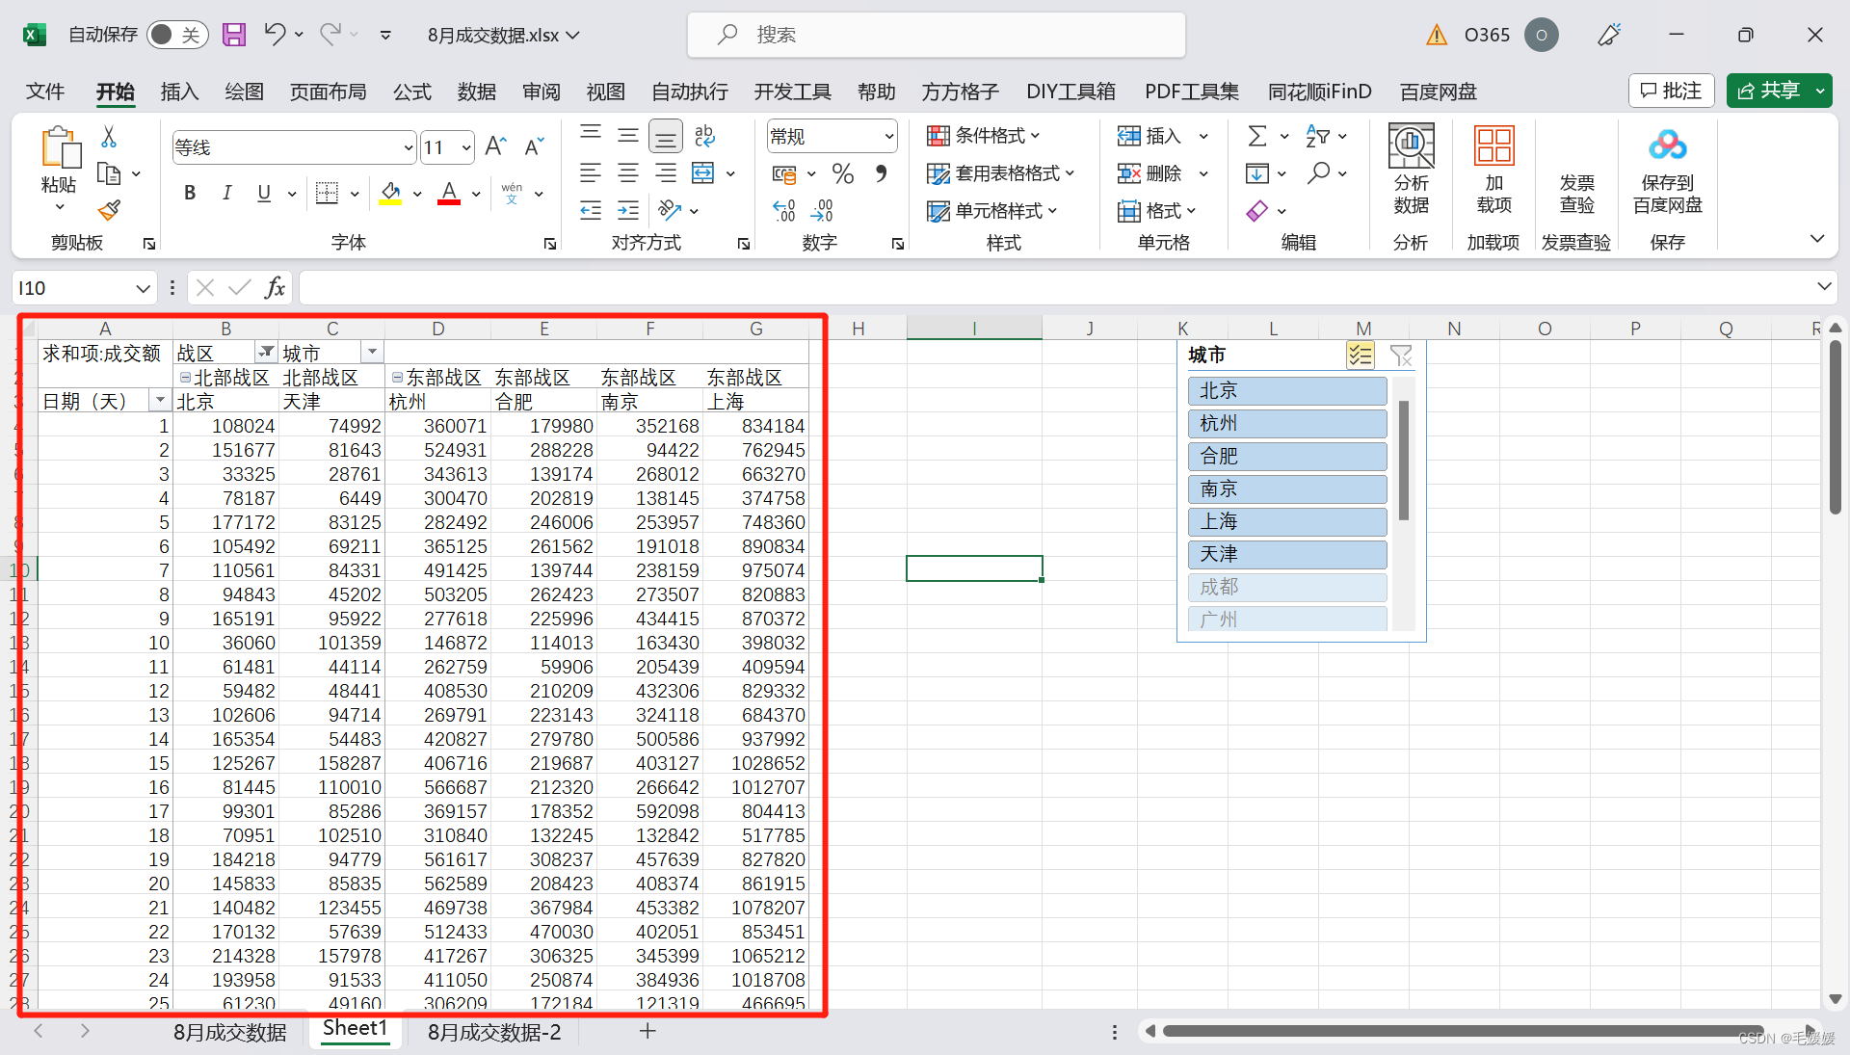
Task: Toggle 杭州 in city slicer
Action: tap(1287, 423)
